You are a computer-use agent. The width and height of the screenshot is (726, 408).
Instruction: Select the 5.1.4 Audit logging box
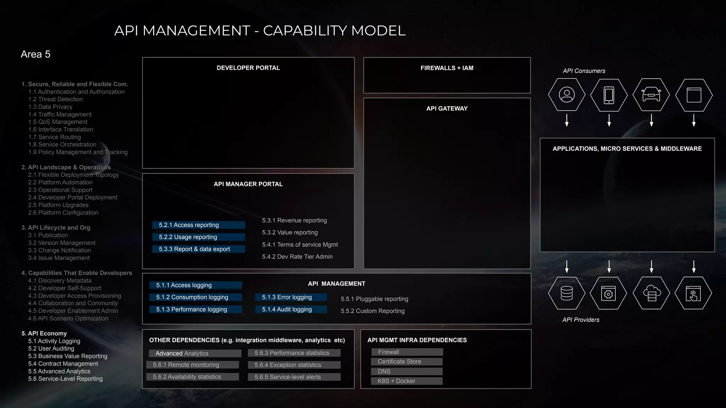(291, 309)
